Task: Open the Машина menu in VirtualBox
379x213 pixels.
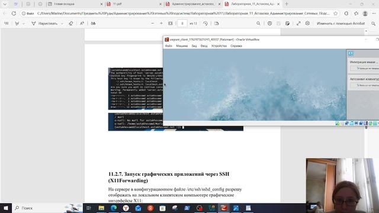Action: (x=182, y=46)
